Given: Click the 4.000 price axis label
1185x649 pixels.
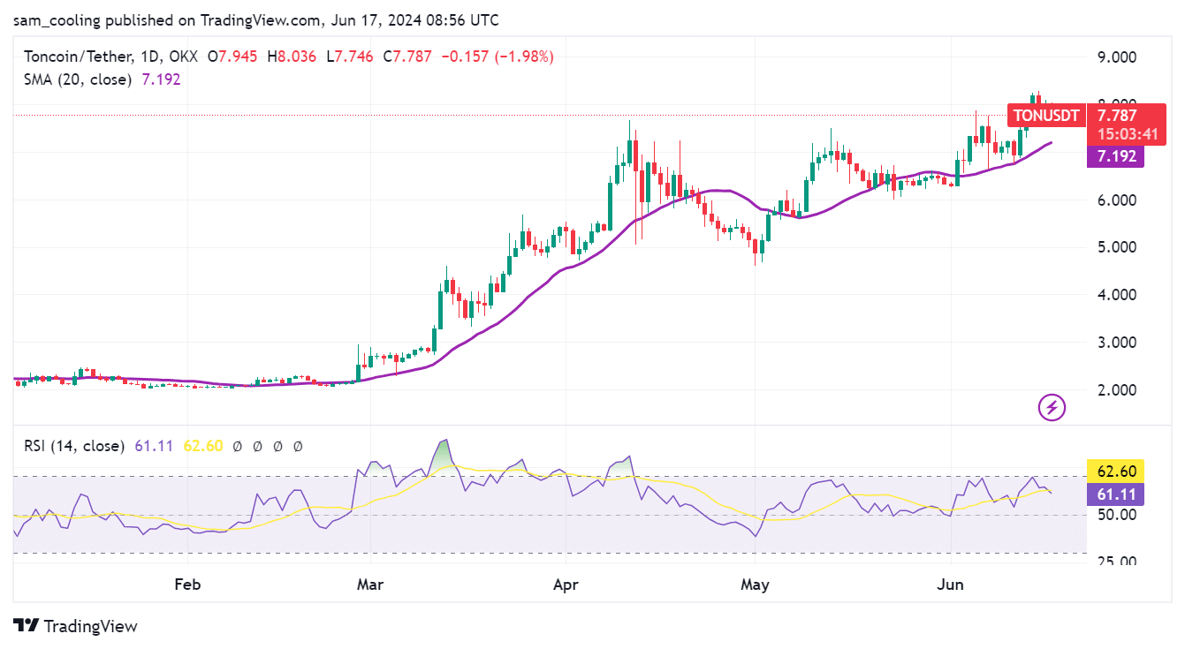Looking at the screenshot, I should click(1117, 295).
